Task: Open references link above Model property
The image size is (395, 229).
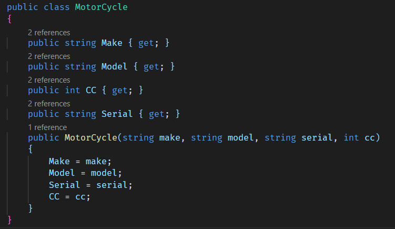Action: [x=49, y=56]
